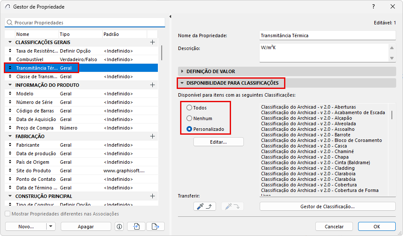Select the Data de produção property row

(81, 153)
